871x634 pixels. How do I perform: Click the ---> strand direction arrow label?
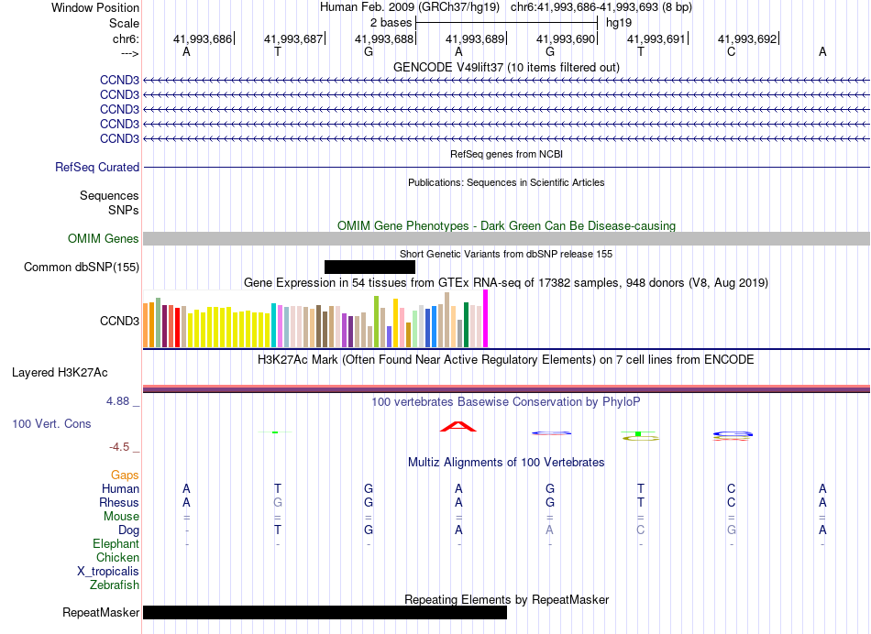130,53
